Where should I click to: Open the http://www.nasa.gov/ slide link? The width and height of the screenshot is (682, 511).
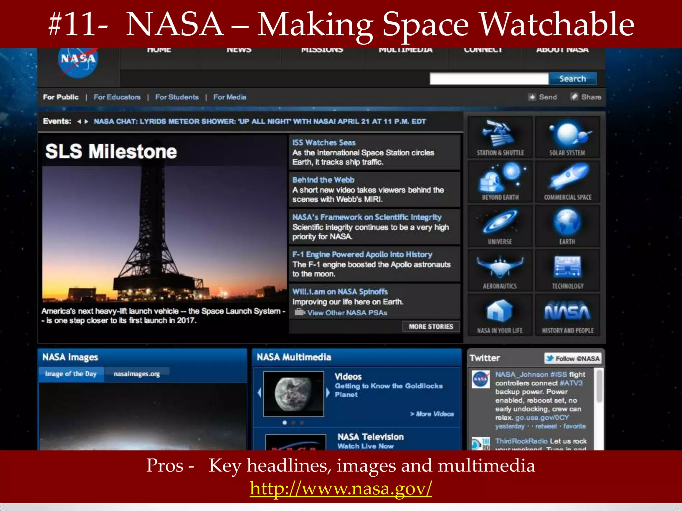click(x=341, y=488)
